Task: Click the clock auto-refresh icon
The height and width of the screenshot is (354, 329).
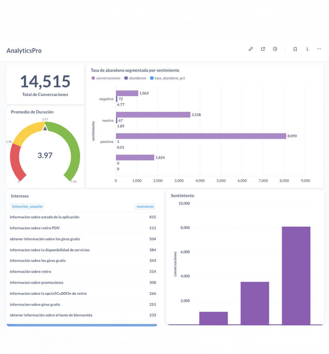Action: tap(275, 49)
